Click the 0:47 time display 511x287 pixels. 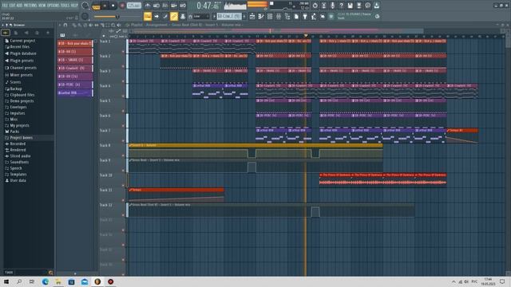point(208,6)
